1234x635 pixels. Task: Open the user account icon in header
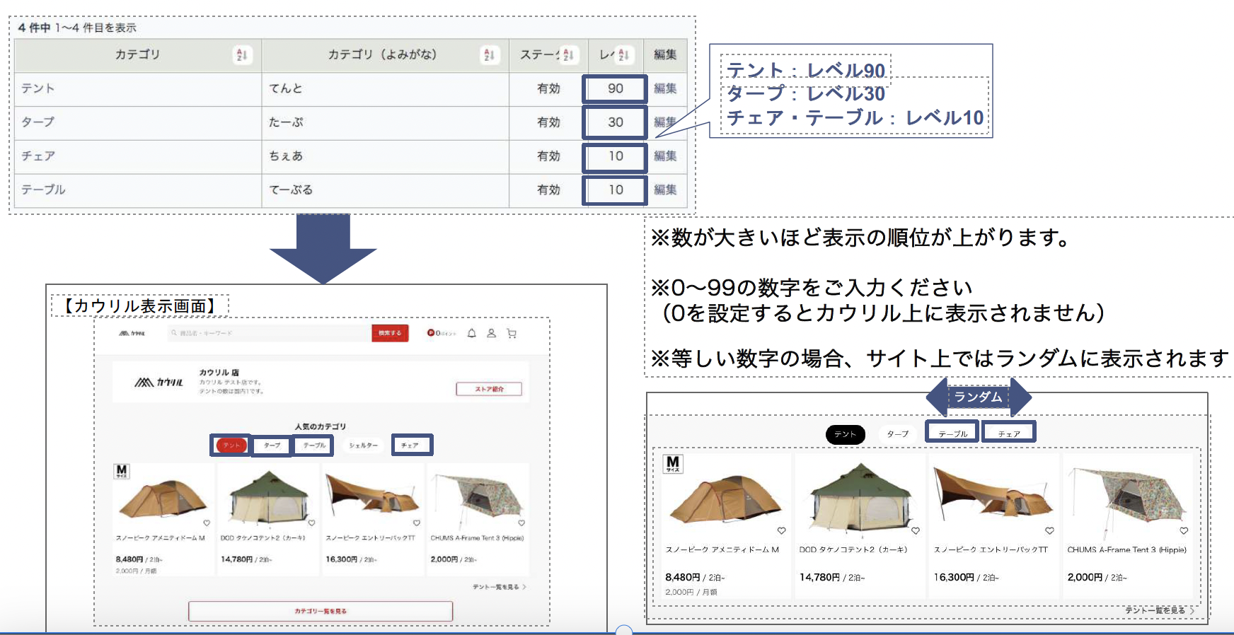[x=491, y=333]
